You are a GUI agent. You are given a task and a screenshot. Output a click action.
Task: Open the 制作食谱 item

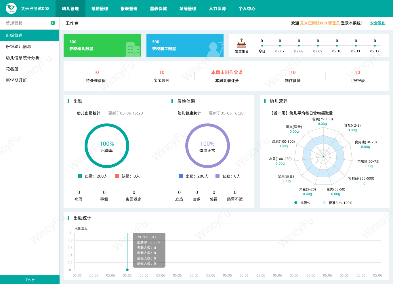coord(293,76)
